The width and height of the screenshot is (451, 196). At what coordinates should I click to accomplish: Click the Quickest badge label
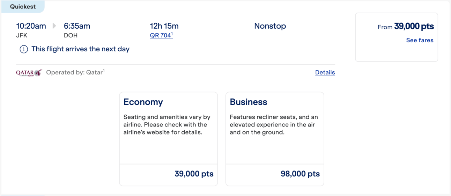(23, 7)
